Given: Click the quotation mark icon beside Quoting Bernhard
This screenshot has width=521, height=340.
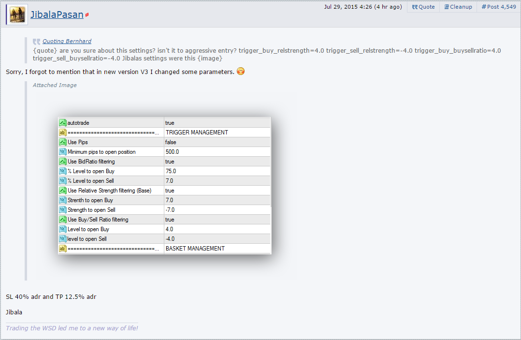Looking at the screenshot, I should 36,42.
